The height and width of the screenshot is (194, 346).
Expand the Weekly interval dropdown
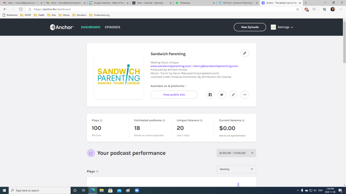click(236, 169)
